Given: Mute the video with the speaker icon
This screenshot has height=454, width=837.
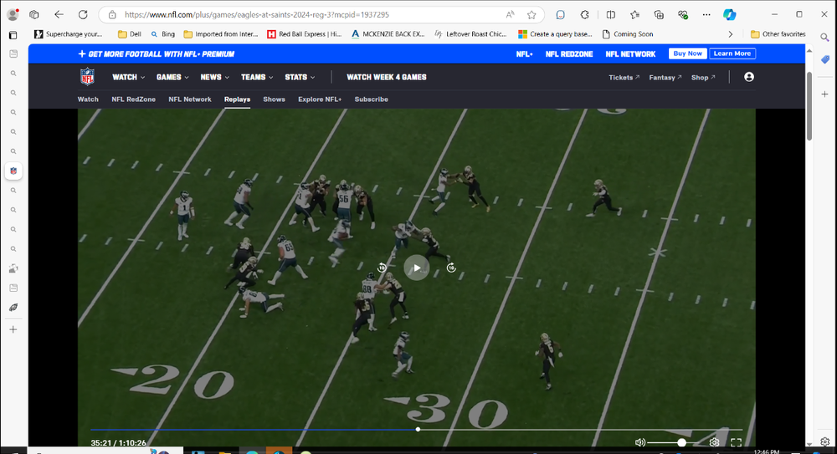Looking at the screenshot, I should click(x=640, y=442).
